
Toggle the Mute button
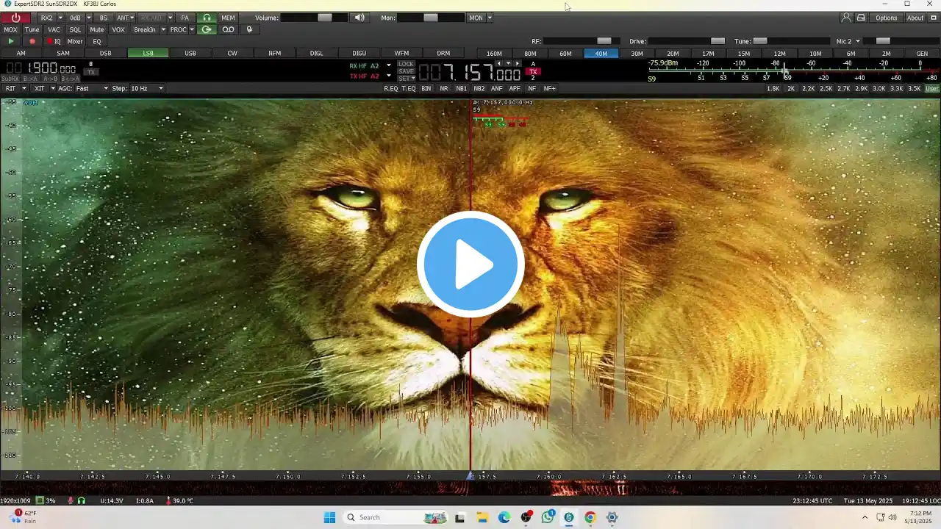[x=97, y=29]
